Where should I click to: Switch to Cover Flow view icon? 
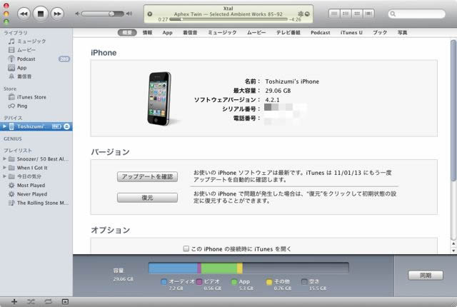368,14
